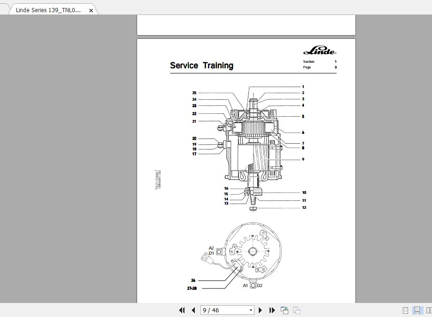
Task: Click part label 21 in diagram
Action: (x=194, y=121)
